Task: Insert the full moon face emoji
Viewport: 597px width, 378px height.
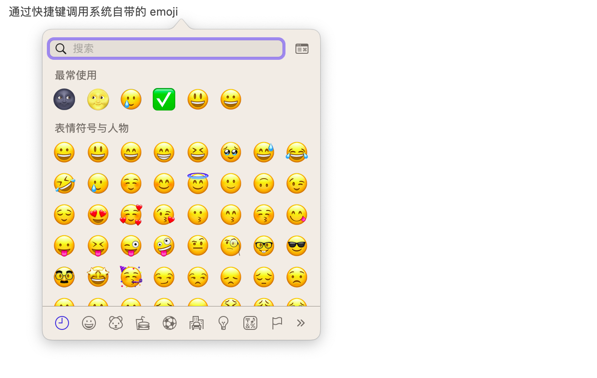Action: pos(98,99)
